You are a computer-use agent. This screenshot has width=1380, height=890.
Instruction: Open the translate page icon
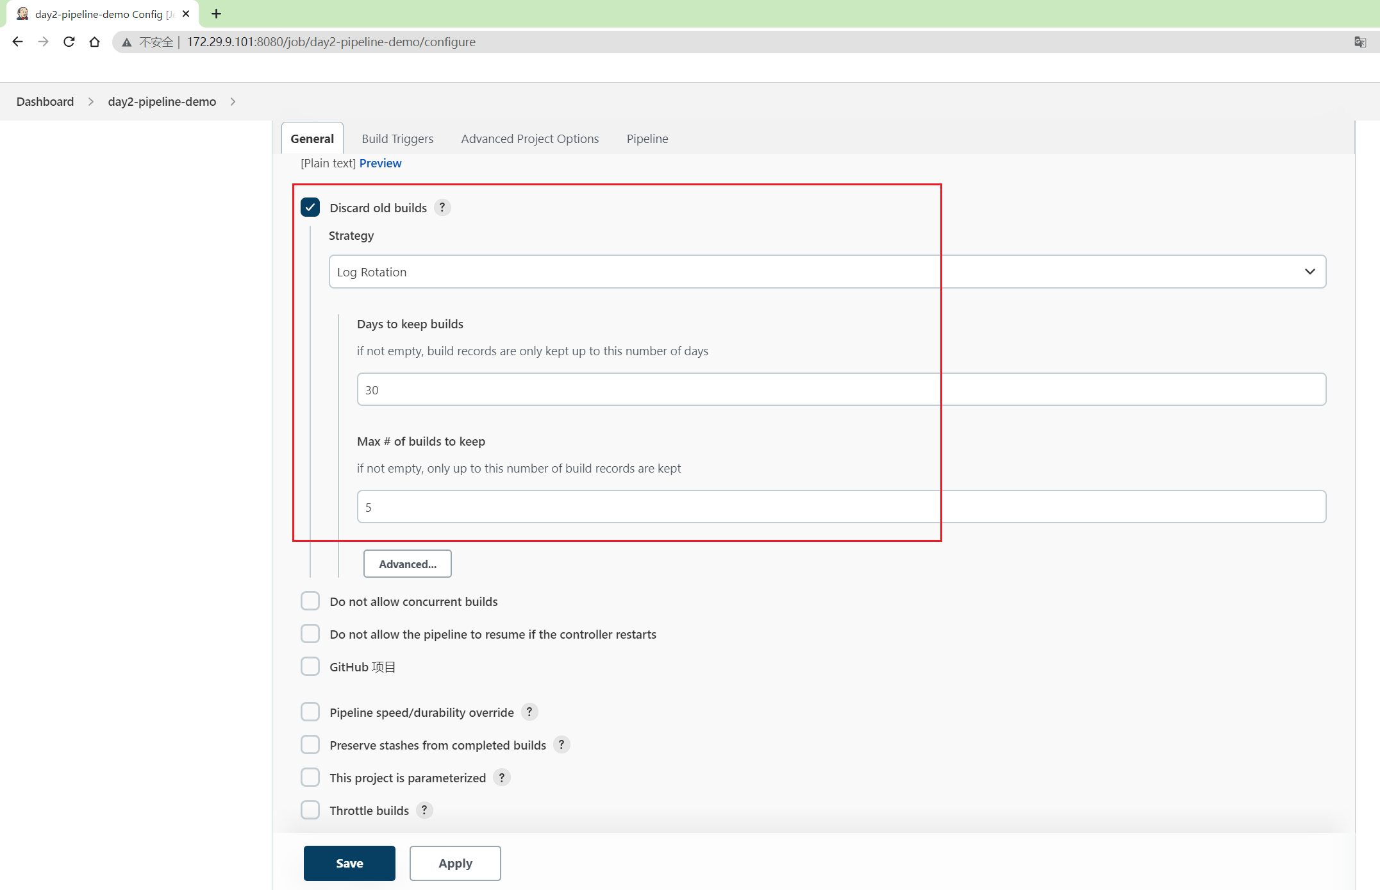pyautogui.click(x=1359, y=42)
